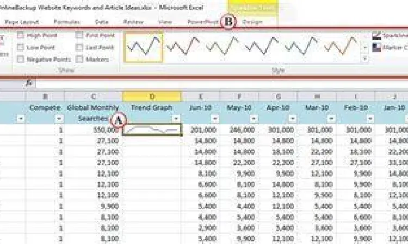Select the fifth sparkline style thumbnail
Viewport: 408px width, 244px height.
(301, 47)
